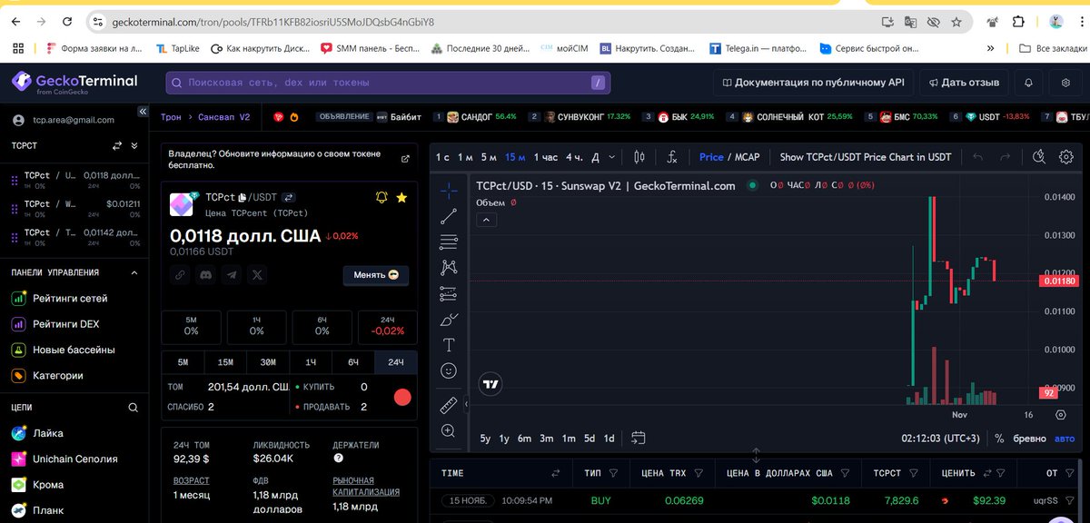This screenshot has width=1090, height=523.
Task: Open the Fibonacci retracement tool
Action: 448,242
